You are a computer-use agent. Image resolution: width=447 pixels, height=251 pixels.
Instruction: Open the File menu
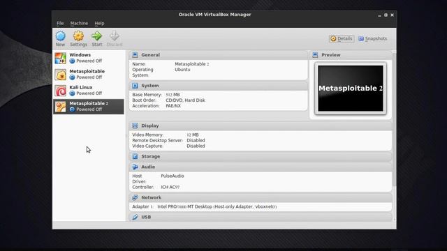pyautogui.click(x=60, y=23)
